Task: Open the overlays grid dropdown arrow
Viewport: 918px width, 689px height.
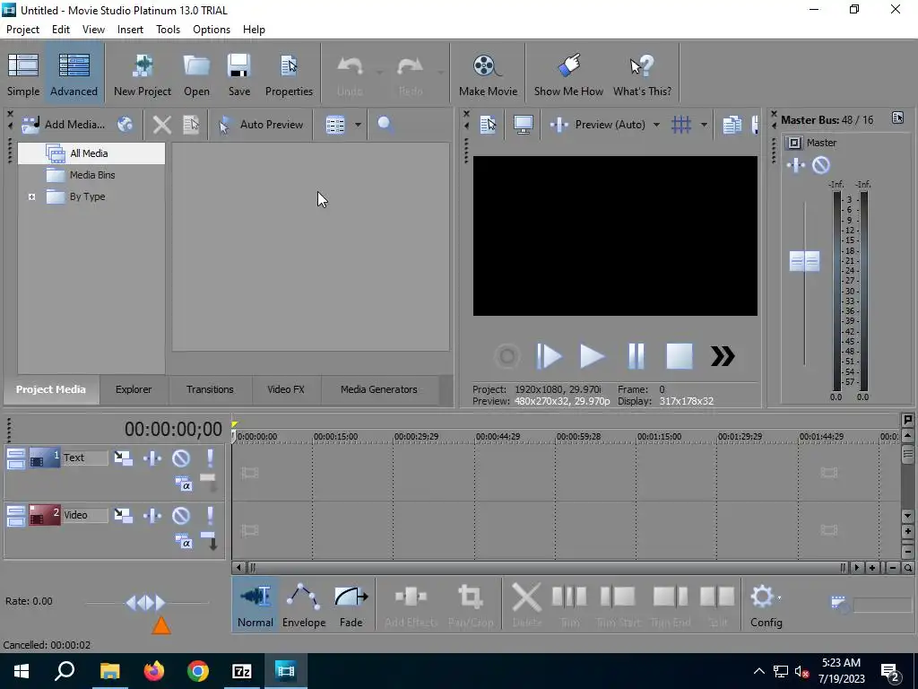Action: click(x=704, y=124)
